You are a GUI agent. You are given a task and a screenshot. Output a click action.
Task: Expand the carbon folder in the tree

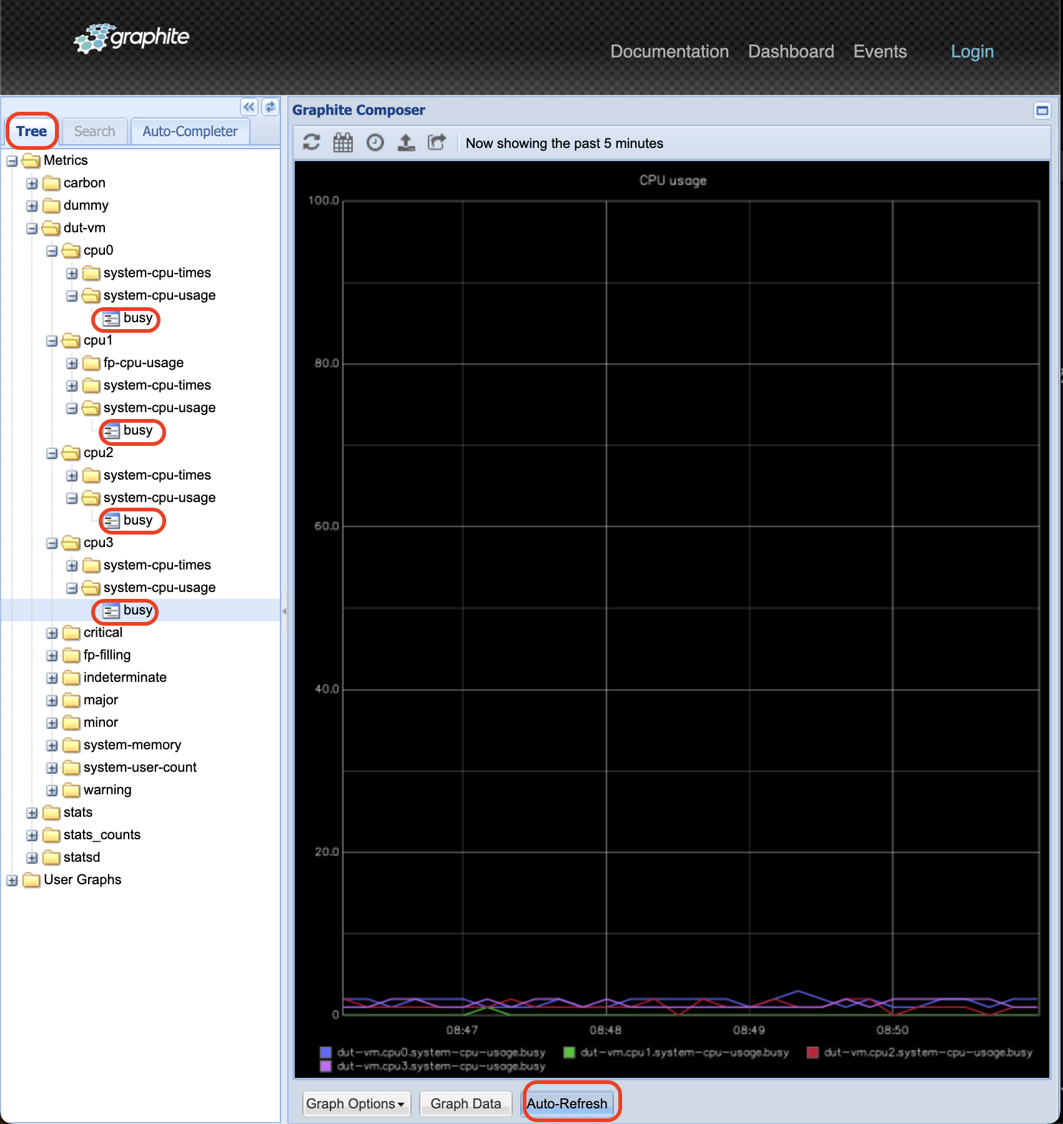point(32,183)
